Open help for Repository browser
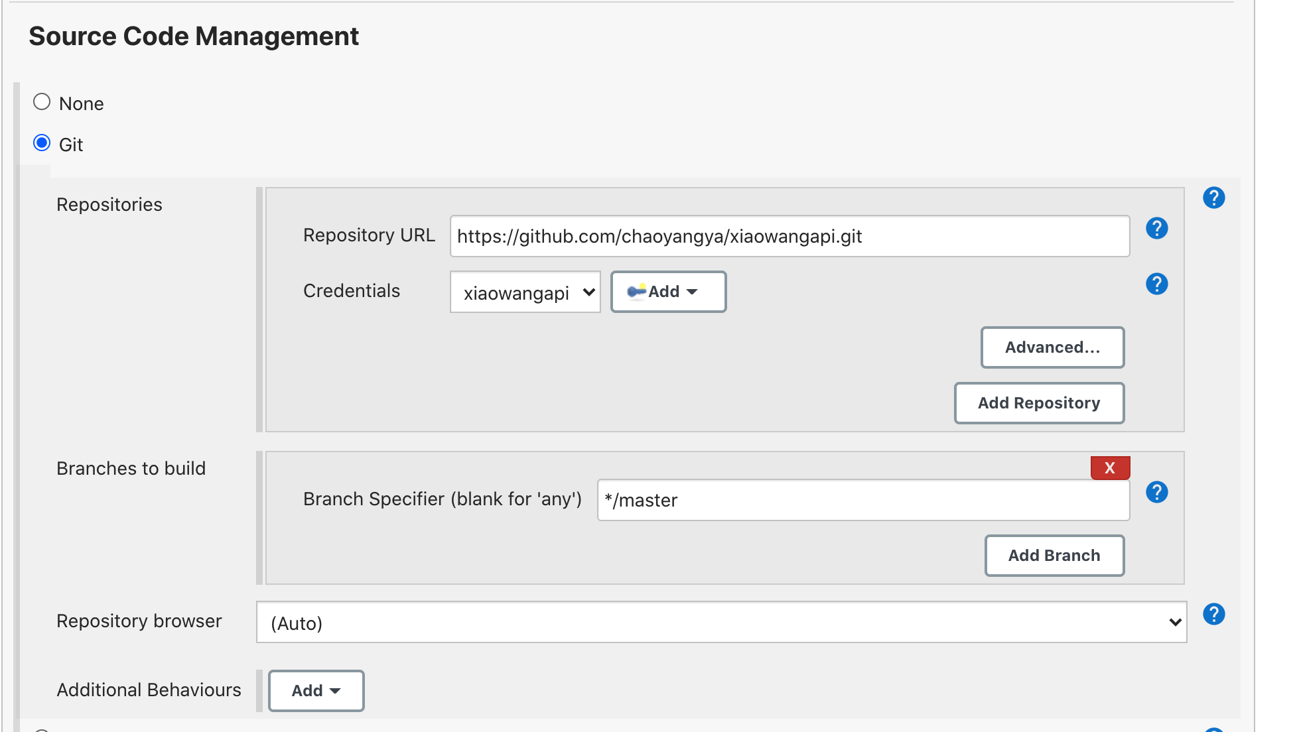The image size is (1303, 732). (x=1213, y=614)
